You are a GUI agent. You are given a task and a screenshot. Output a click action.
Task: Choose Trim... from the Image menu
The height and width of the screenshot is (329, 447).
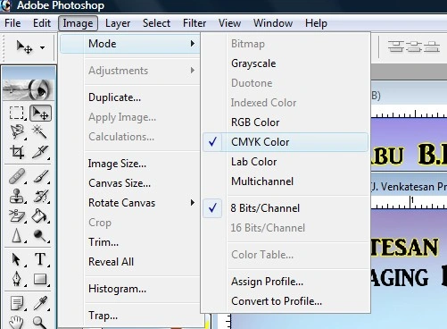[x=130, y=242]
